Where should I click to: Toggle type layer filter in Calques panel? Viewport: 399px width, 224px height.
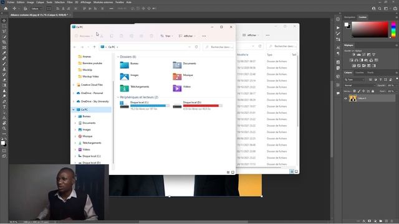tap(381, 80)
